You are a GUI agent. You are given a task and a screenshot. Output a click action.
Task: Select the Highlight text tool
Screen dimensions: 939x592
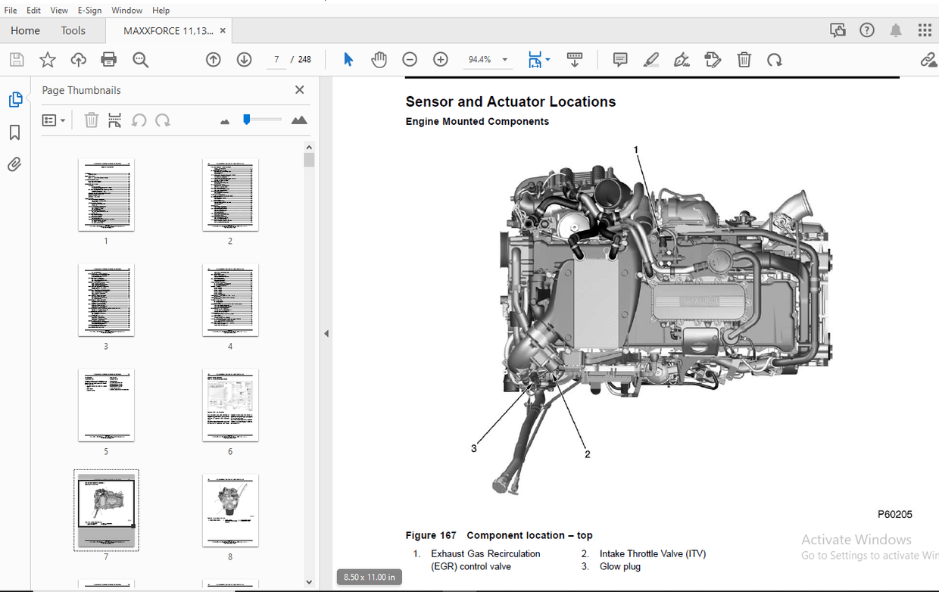tap(651, 59)
